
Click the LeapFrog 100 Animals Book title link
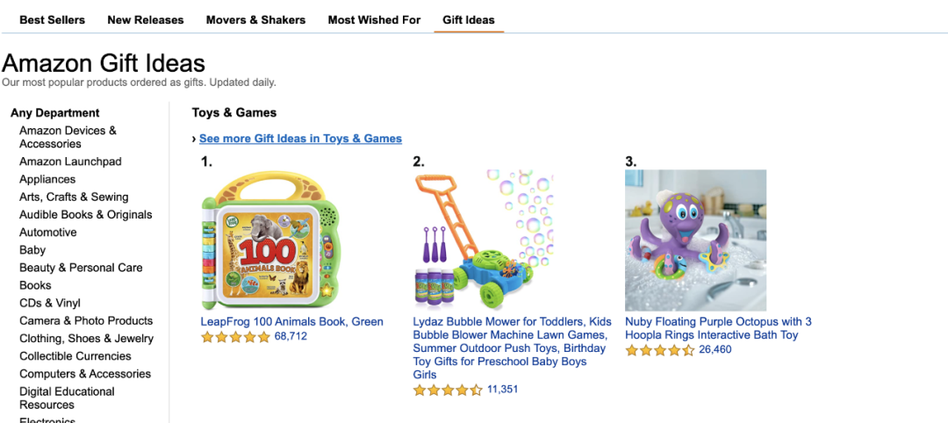click(x=292, y=322)
